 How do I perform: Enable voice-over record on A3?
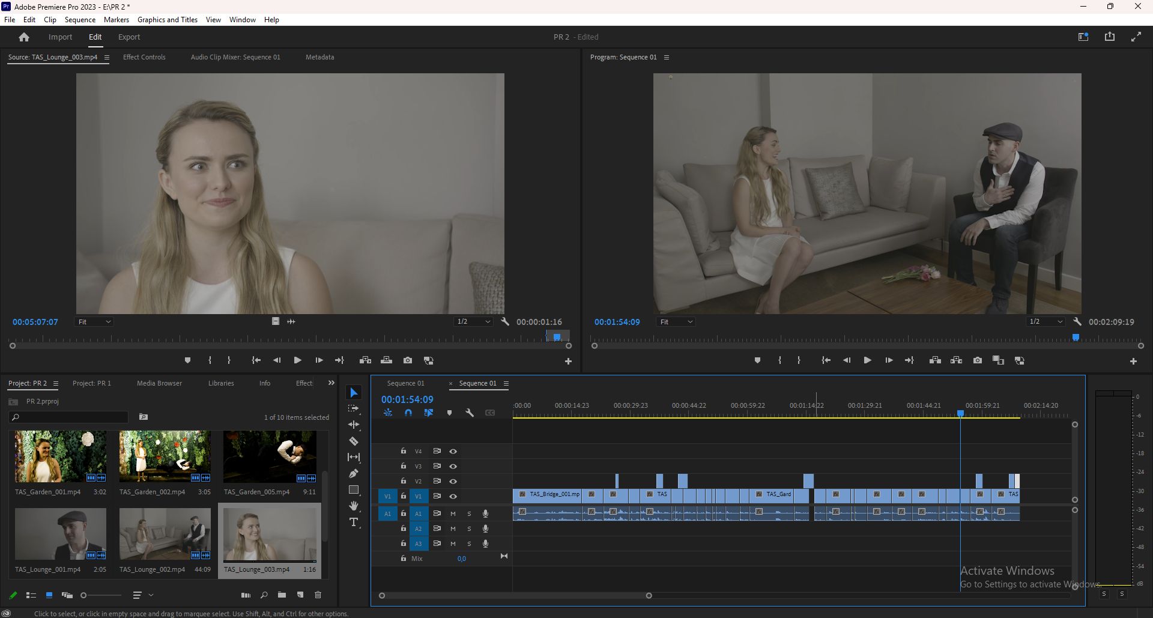point(485,544)
